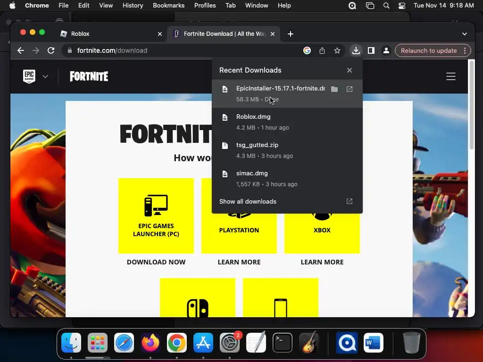Screen dimensions: 483x362
Task: Click DOWNLOAD NOW under Epic Games Launcher
Action: [x=156, y=262]
